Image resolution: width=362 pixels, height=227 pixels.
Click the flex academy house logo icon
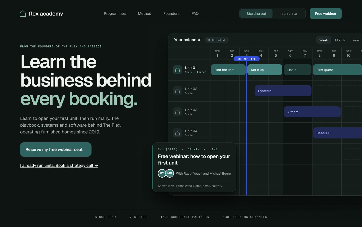coord(23,14)
